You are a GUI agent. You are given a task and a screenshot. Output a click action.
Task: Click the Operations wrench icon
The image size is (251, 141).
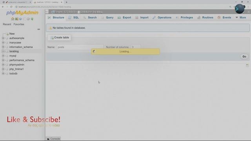pos(154,17)
